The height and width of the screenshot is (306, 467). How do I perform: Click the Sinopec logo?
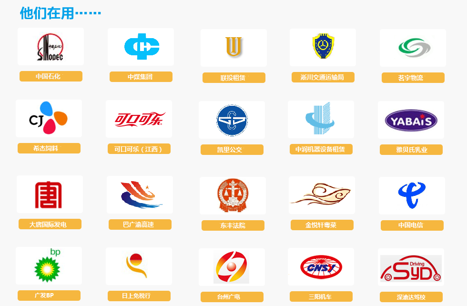coord(51,47)
